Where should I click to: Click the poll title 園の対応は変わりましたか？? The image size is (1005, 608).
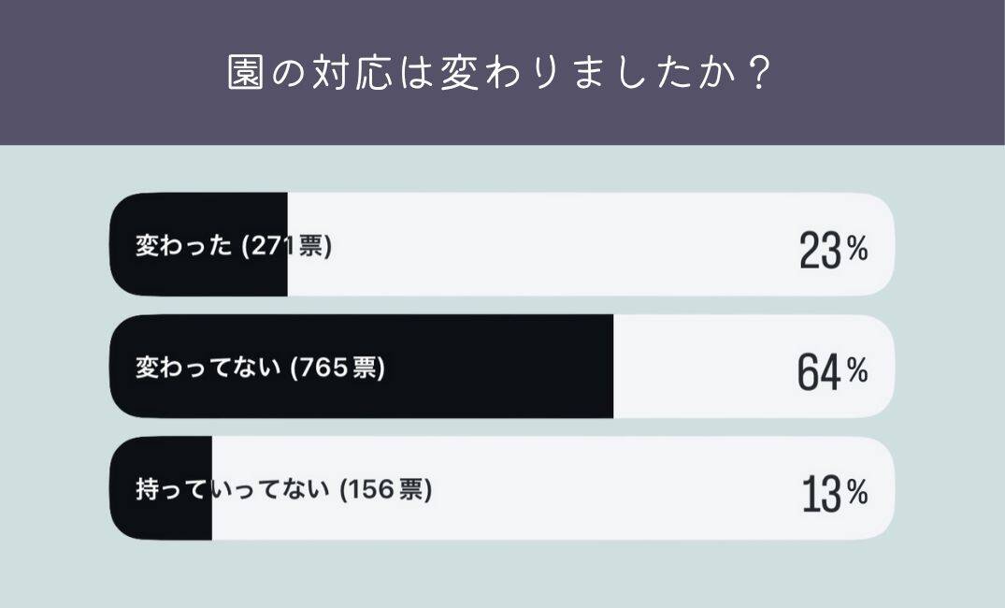501,73
